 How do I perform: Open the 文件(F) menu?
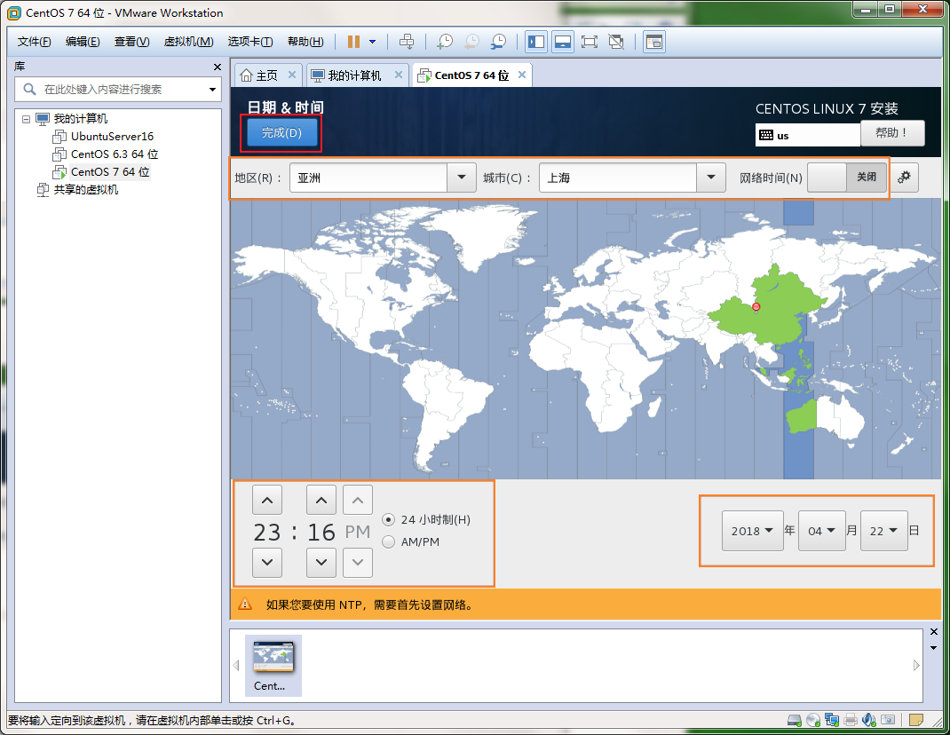pos(34,42)
